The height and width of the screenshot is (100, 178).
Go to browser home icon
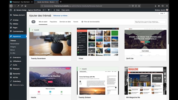(x=25, y=6)
